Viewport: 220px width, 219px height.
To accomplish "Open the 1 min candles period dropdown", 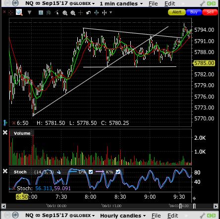I will (121, 3).
